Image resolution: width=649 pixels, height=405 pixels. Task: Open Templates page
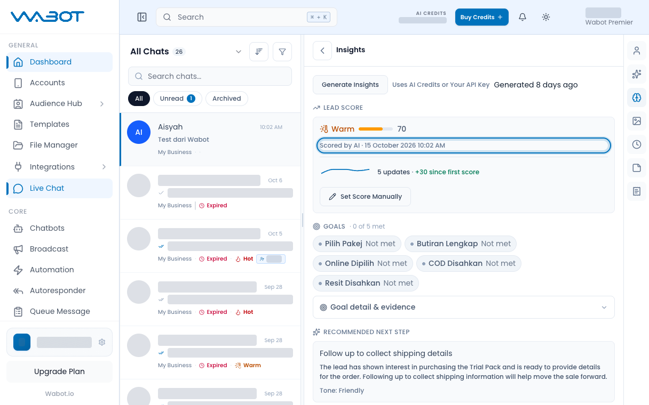click(60, 124)
